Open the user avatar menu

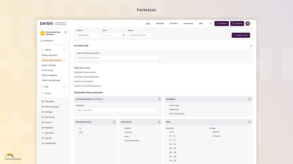(x=249, y=24)
